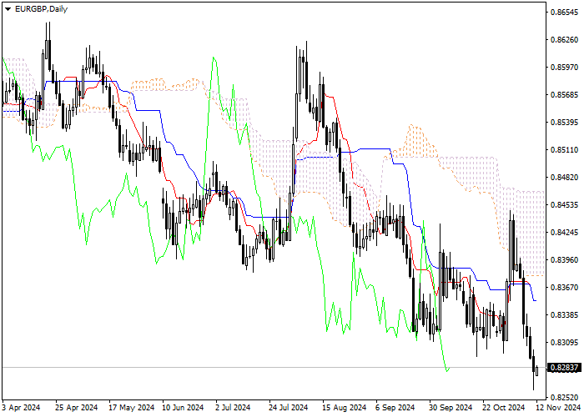Screen dimensions: 584x417
Task: Click the EURGBP,Daily chart title
Action: click(42, 9)
